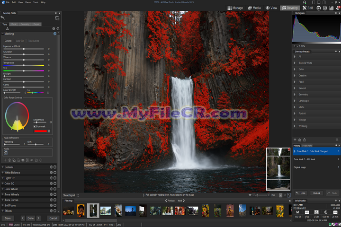Switch to View mode
Viewport: 341px width, 227px height.
point(271,8)
